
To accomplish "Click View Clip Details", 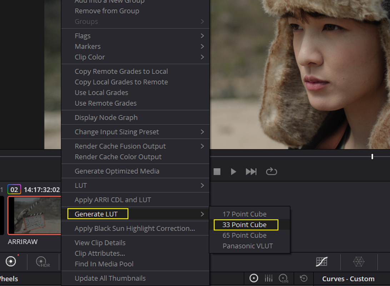I will [x=135, y=243].
